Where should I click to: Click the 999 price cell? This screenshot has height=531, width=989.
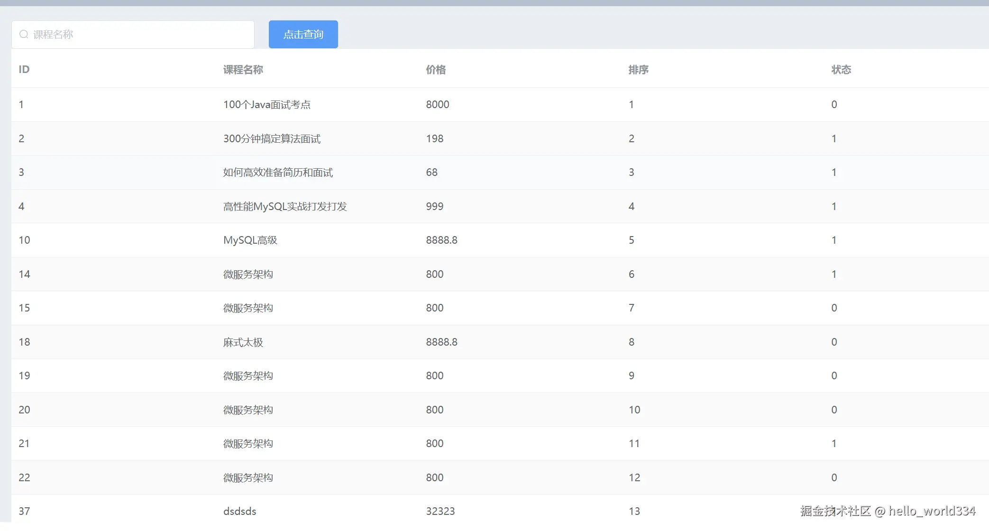point(434,206)
